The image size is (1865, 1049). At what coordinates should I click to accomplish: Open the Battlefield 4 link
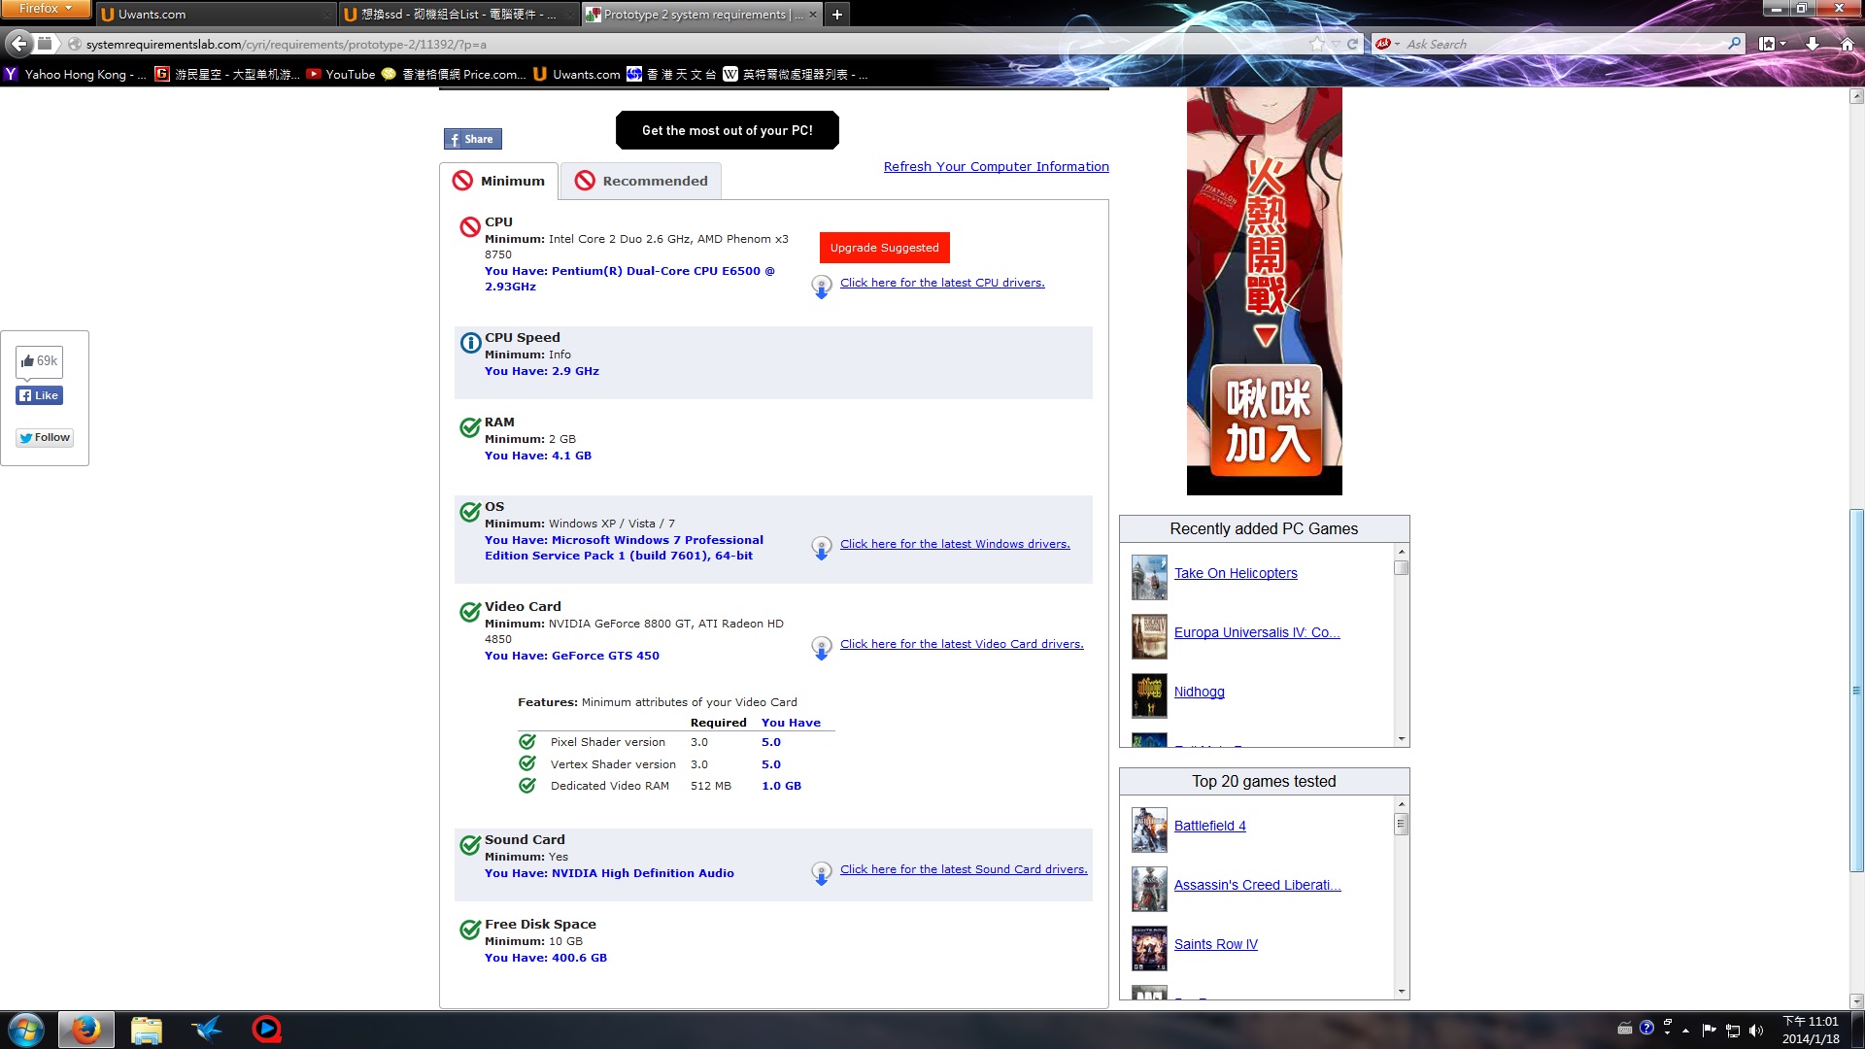1209,826
